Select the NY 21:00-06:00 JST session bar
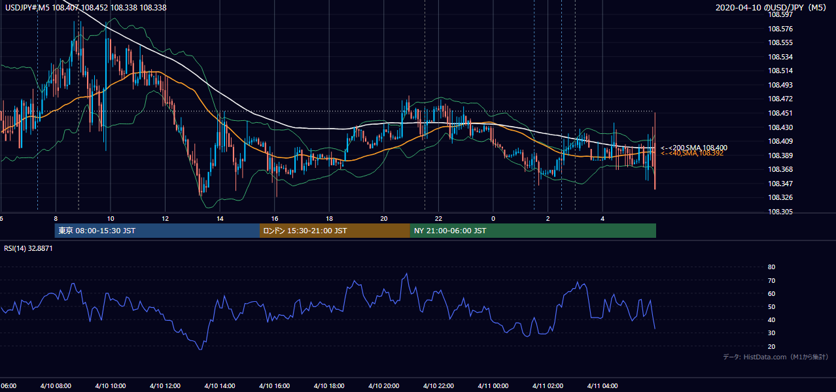Image resolution: width=836 pixels, height=392 pixels. pos(533,231)
